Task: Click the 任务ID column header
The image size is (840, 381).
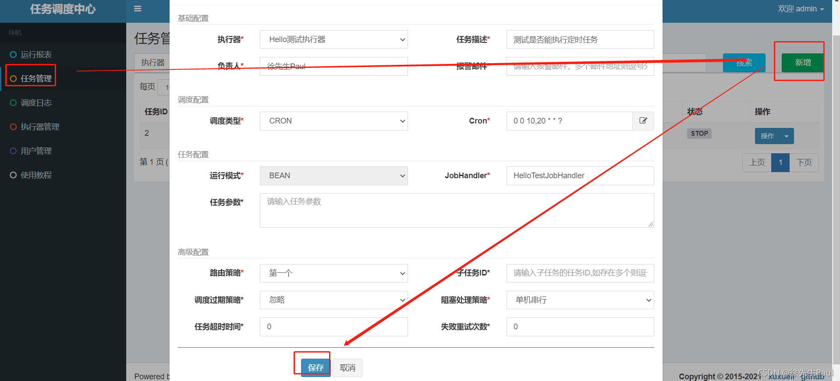Action: click(156, 112)
